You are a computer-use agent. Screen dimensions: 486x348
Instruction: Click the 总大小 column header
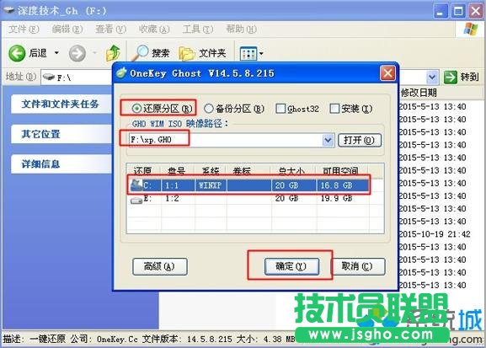pyautogui.click(x=294, y=171)
